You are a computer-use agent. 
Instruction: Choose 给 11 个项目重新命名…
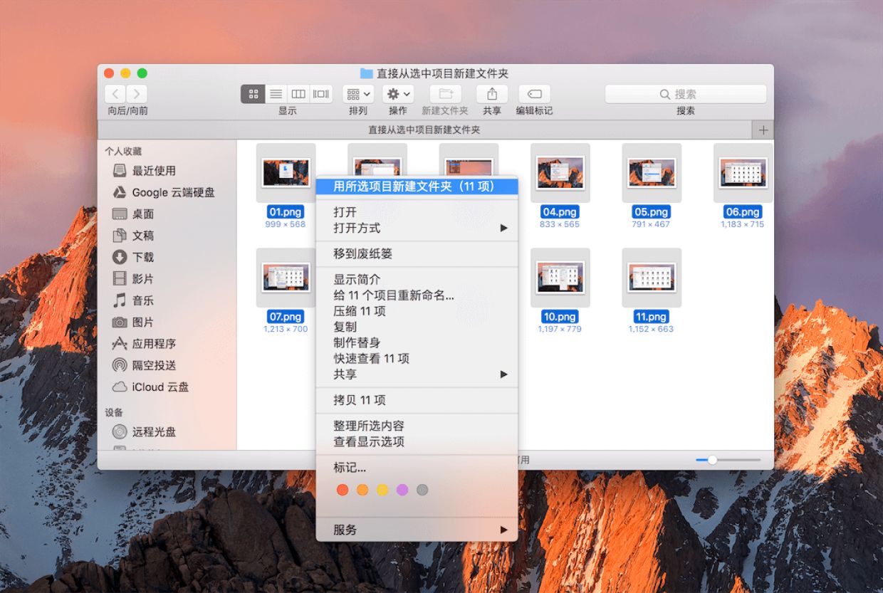pos(417,295)
